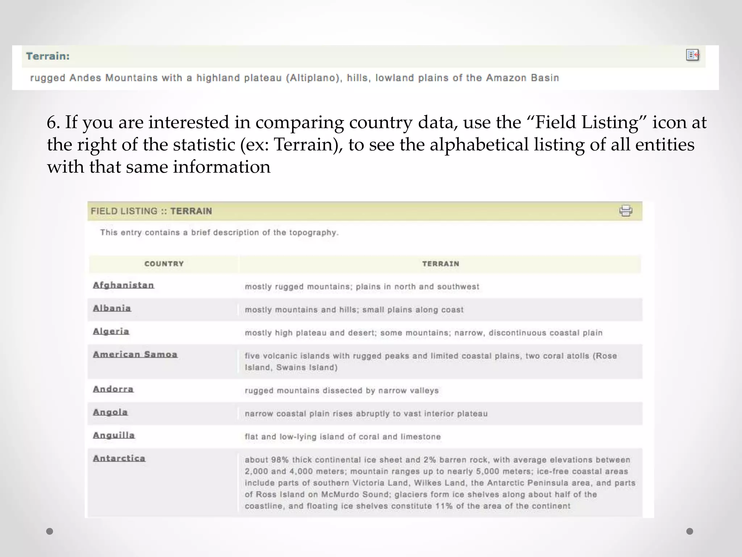Open the American Samoa link

click(135, 355)
